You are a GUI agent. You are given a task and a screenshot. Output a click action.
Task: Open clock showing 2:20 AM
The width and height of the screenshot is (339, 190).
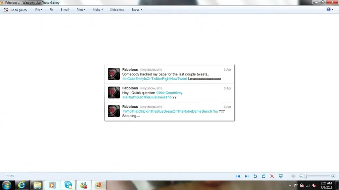(x=326, y=185)
